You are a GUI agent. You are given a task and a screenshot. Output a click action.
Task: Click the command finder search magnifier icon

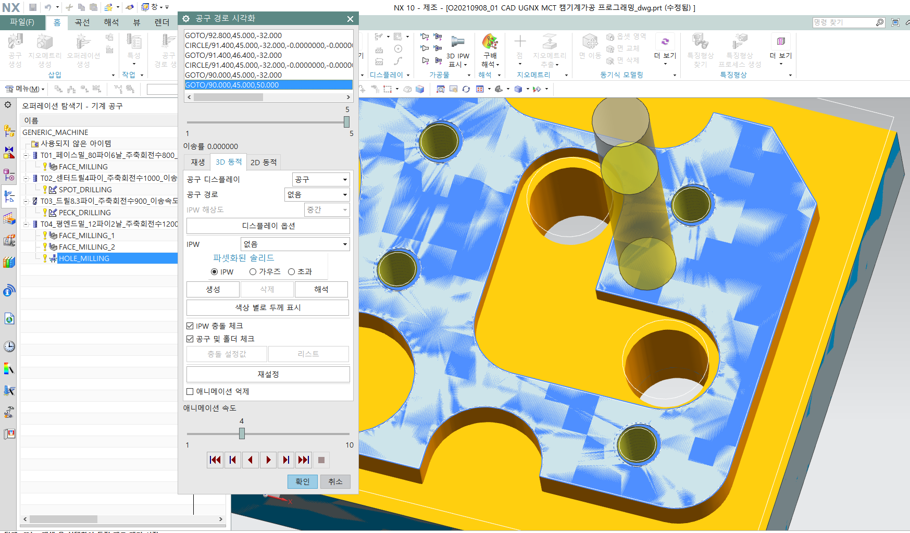point(880,22)
